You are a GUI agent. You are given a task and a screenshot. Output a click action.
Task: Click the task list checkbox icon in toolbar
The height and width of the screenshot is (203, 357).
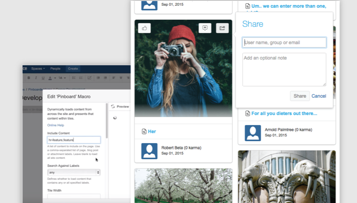pyautogui.click(x=90, y=78)
